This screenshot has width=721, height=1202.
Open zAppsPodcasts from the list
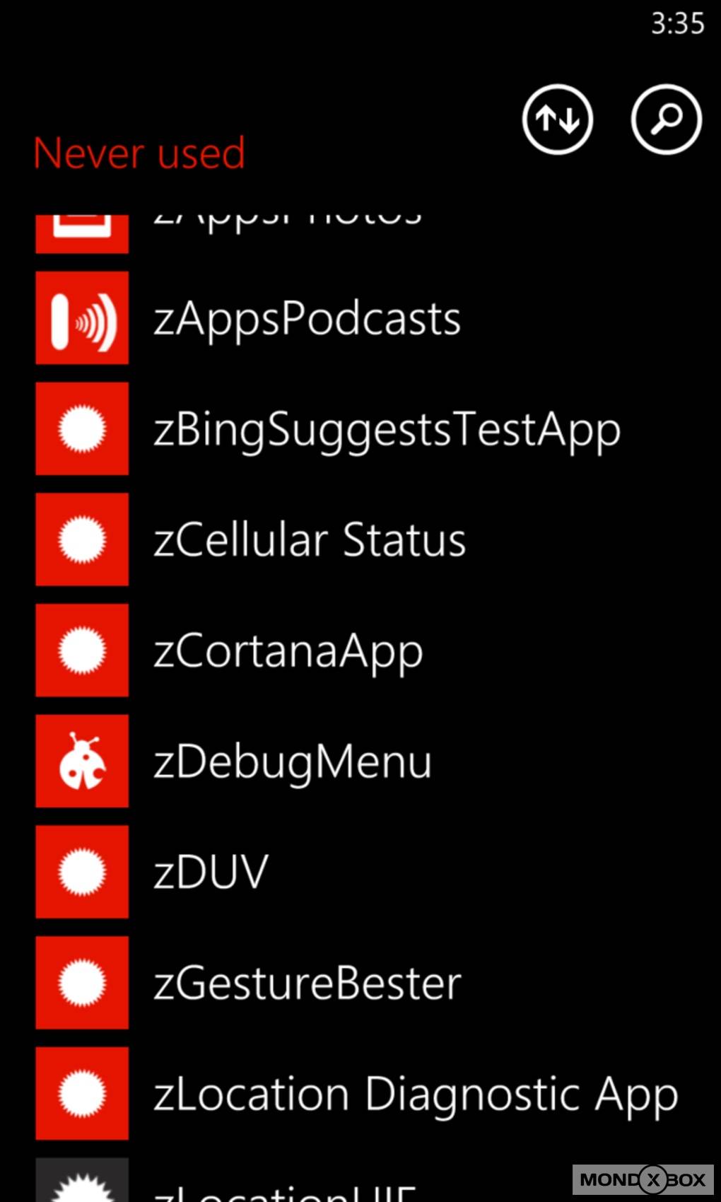click(x=307, y=319)
